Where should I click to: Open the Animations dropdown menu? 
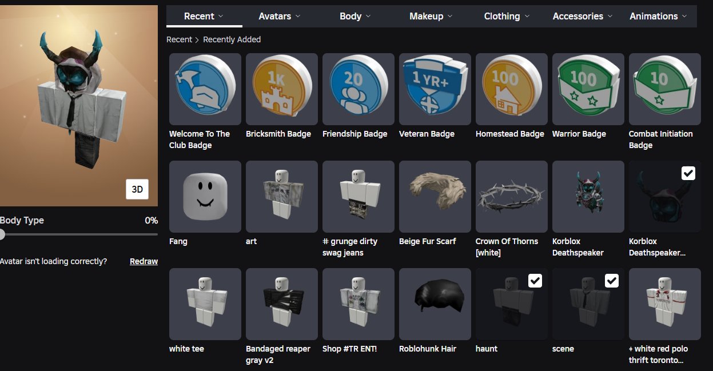point(659,16)
